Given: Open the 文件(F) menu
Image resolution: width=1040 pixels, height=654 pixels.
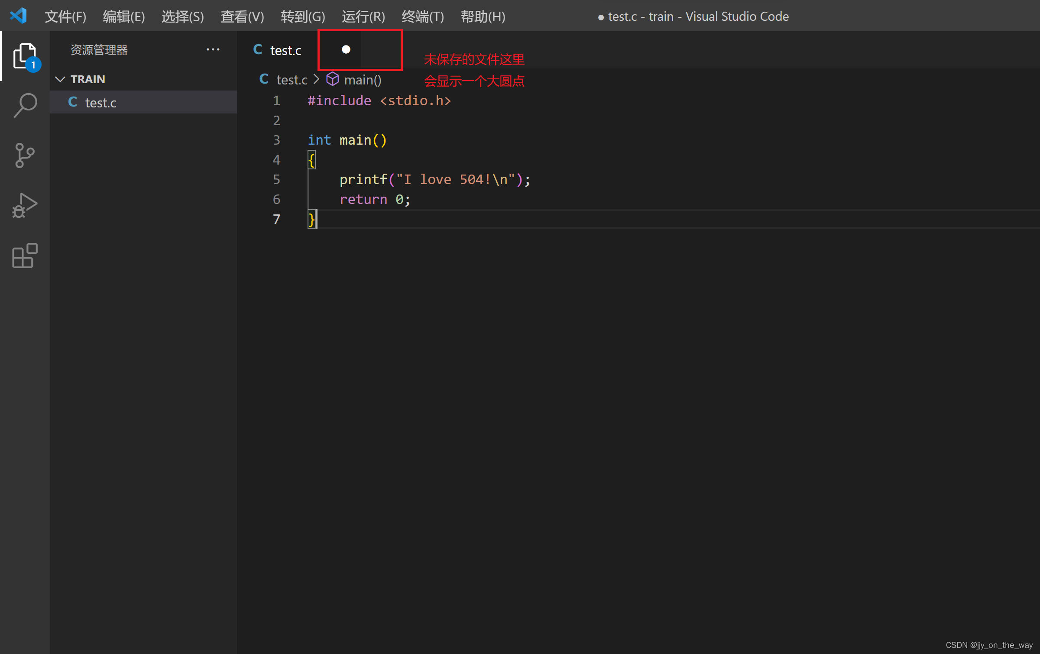Looking at the screenshot, I should tap(65, 16).
